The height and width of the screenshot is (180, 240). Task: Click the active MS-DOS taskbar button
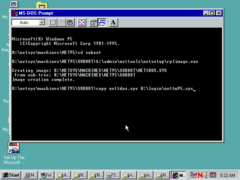click(x=179, y=175)
